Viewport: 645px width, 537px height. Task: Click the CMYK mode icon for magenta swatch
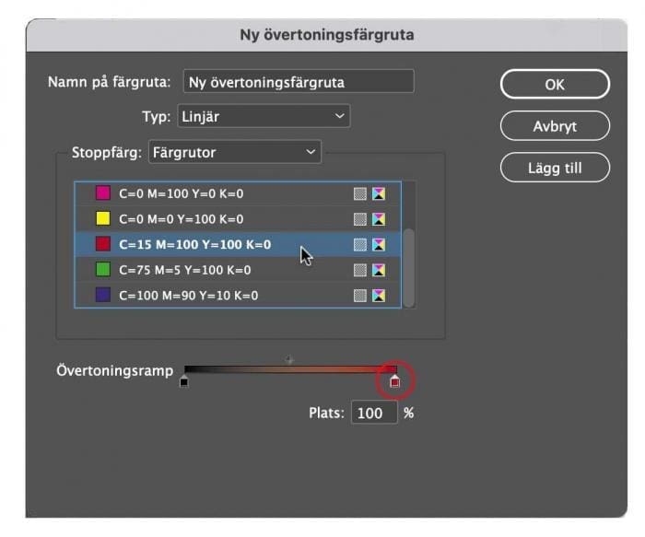pyautogui.click(x=379, y=193)
